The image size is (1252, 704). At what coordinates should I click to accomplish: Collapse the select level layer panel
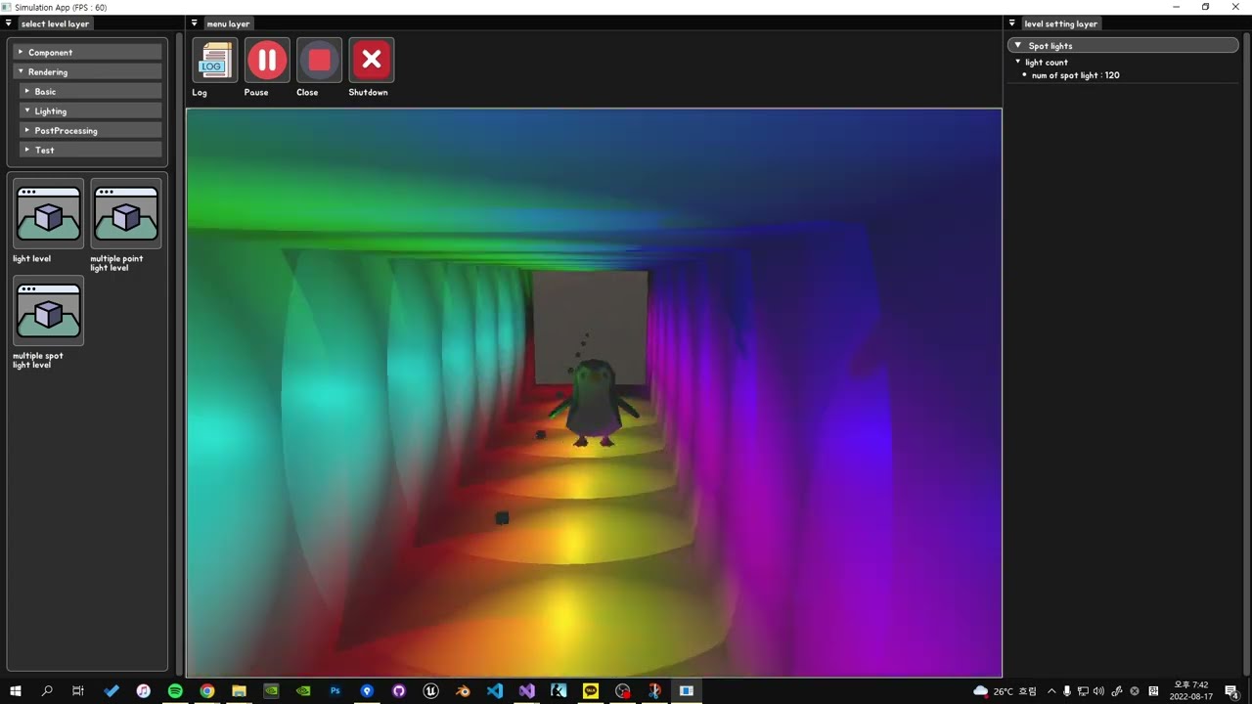pos(8,23)
